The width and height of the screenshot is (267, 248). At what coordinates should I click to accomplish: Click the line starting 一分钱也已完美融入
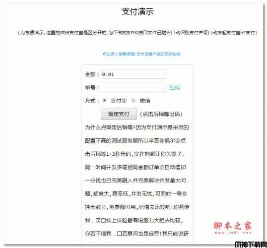coord(135,181)
